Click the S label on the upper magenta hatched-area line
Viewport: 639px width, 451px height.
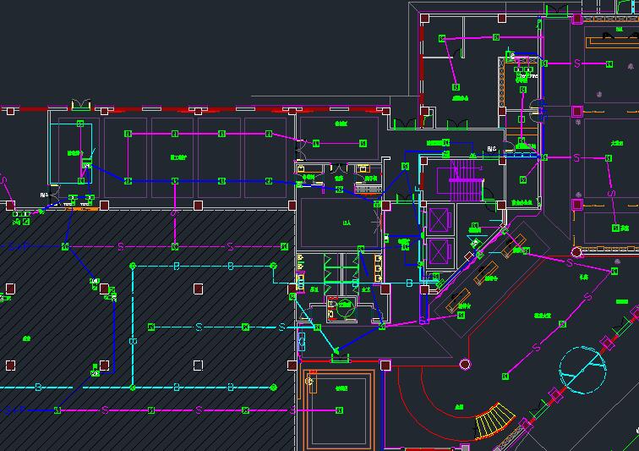[120, 246]
